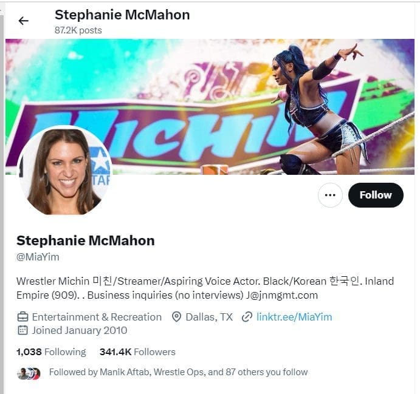This screenshot has width=420, height=394.
Task: Open the circular profile picture
Action: 64,171
